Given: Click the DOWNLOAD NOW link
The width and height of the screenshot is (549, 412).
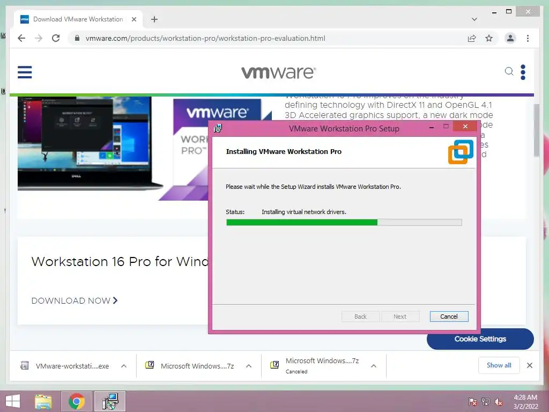Looking at the screenshot, I should coord(74,300).
